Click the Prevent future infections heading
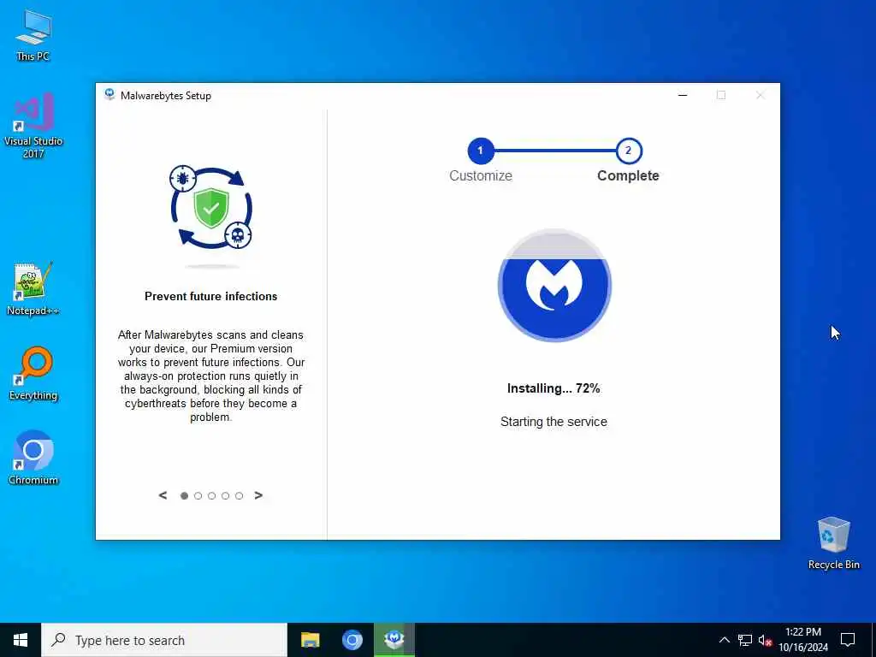876x657 pixels. point(211,296)
